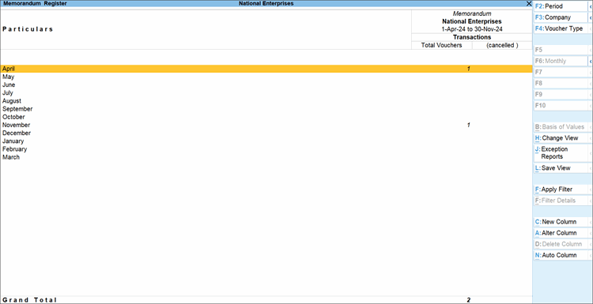Image resolution: width=593 pixels, height=304 pixels.
Task: Click the Particulars column header
Action: tap(28, 29)
